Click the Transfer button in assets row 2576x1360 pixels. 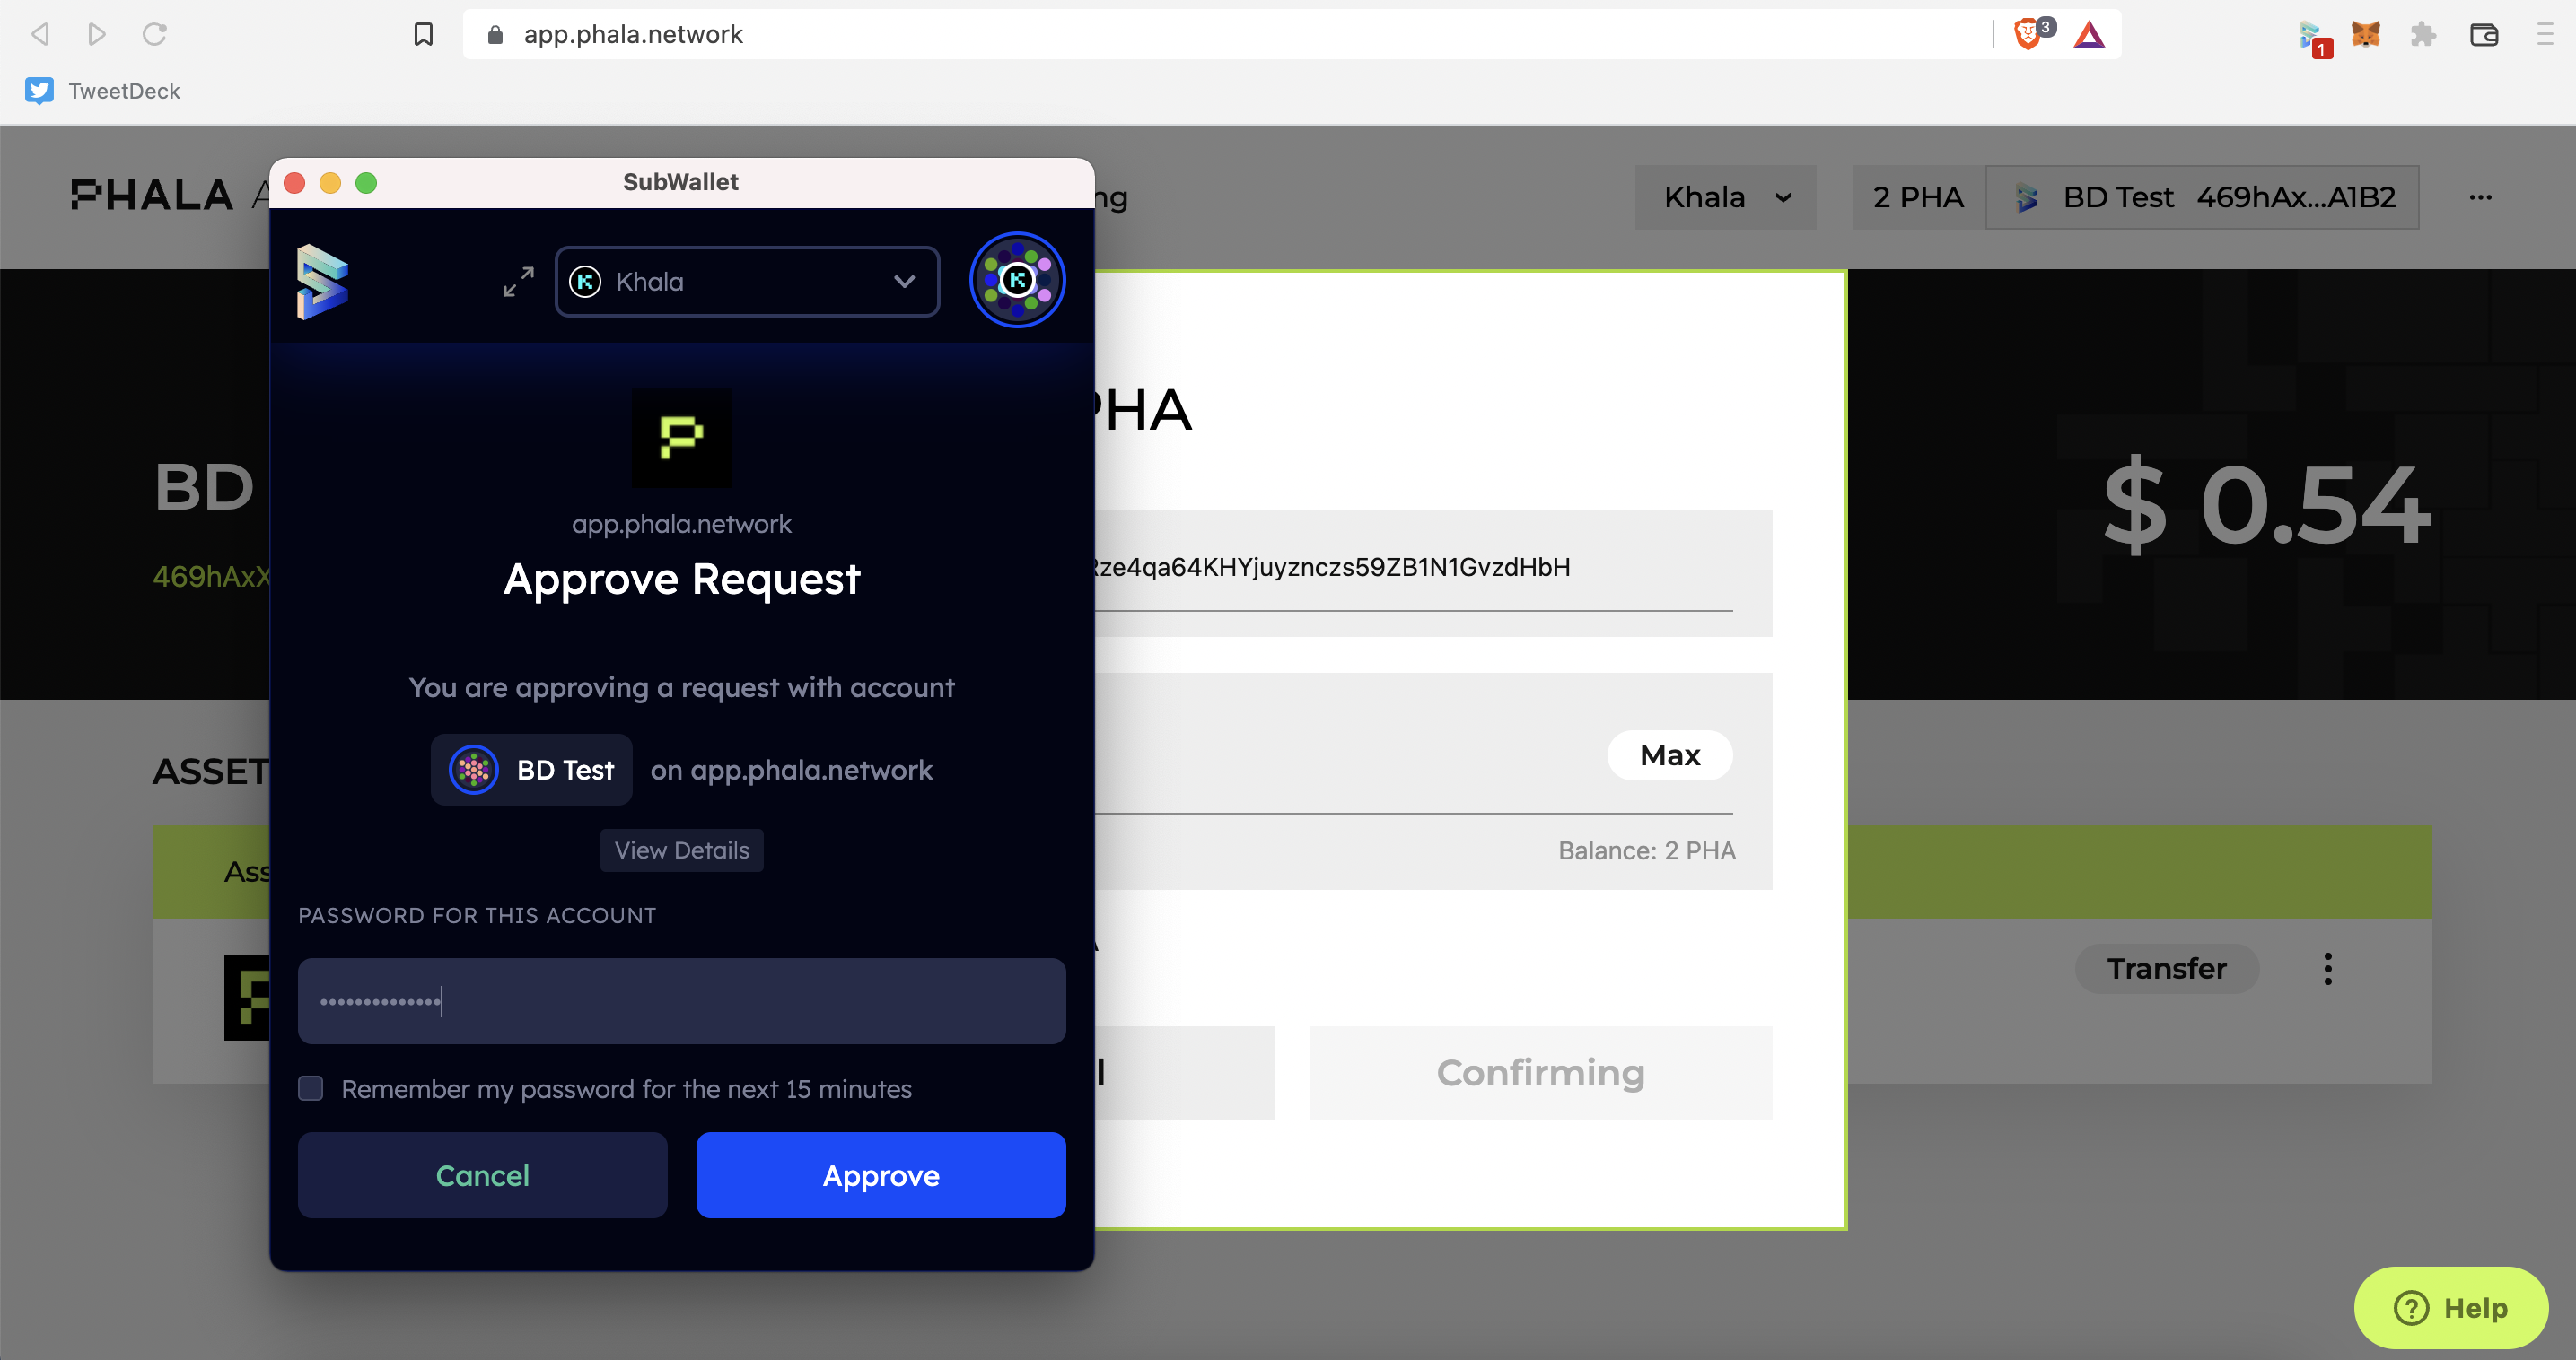[2167, 968]
